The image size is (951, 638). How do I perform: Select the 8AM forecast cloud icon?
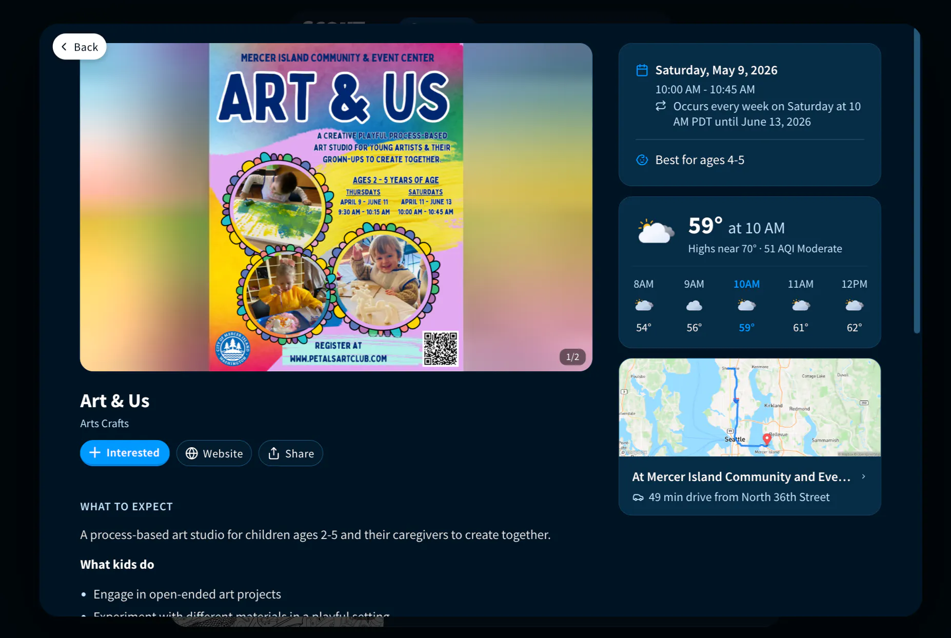(644, 306)
